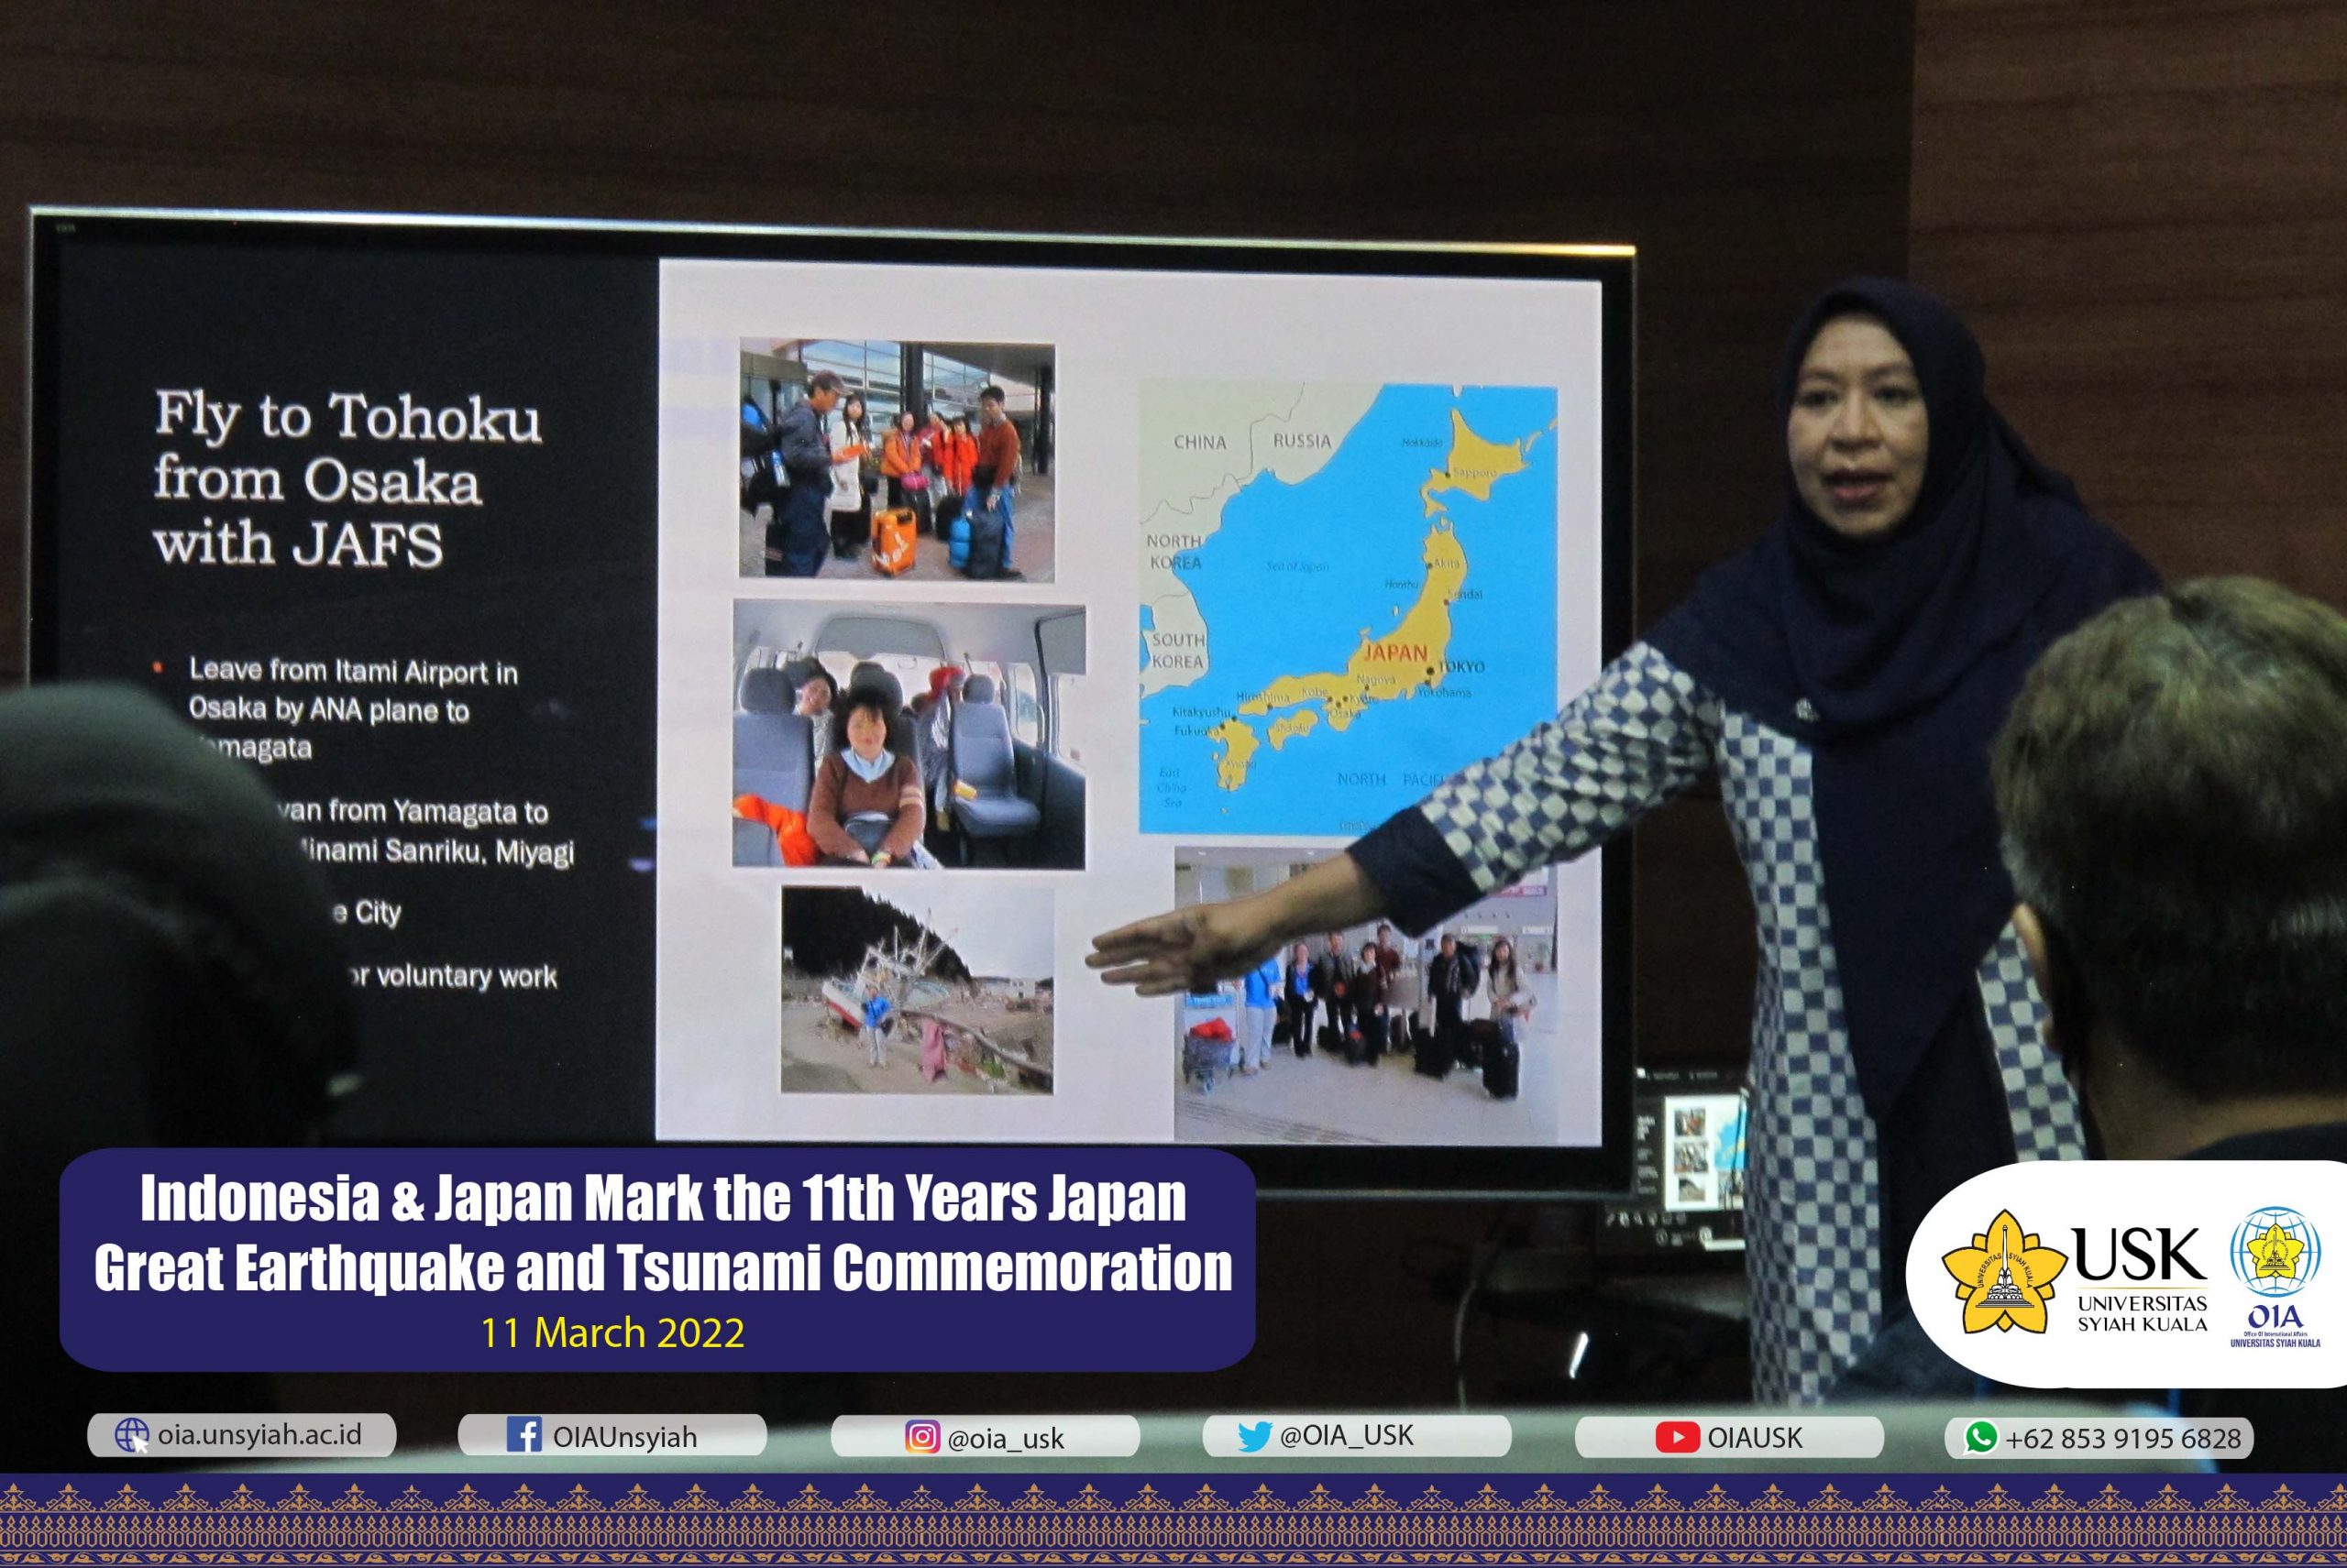Image resolution: width=2347 pixels, height=1568 pixels.
Task: Click the globe website icon
Action: (x=132, y=1437)
